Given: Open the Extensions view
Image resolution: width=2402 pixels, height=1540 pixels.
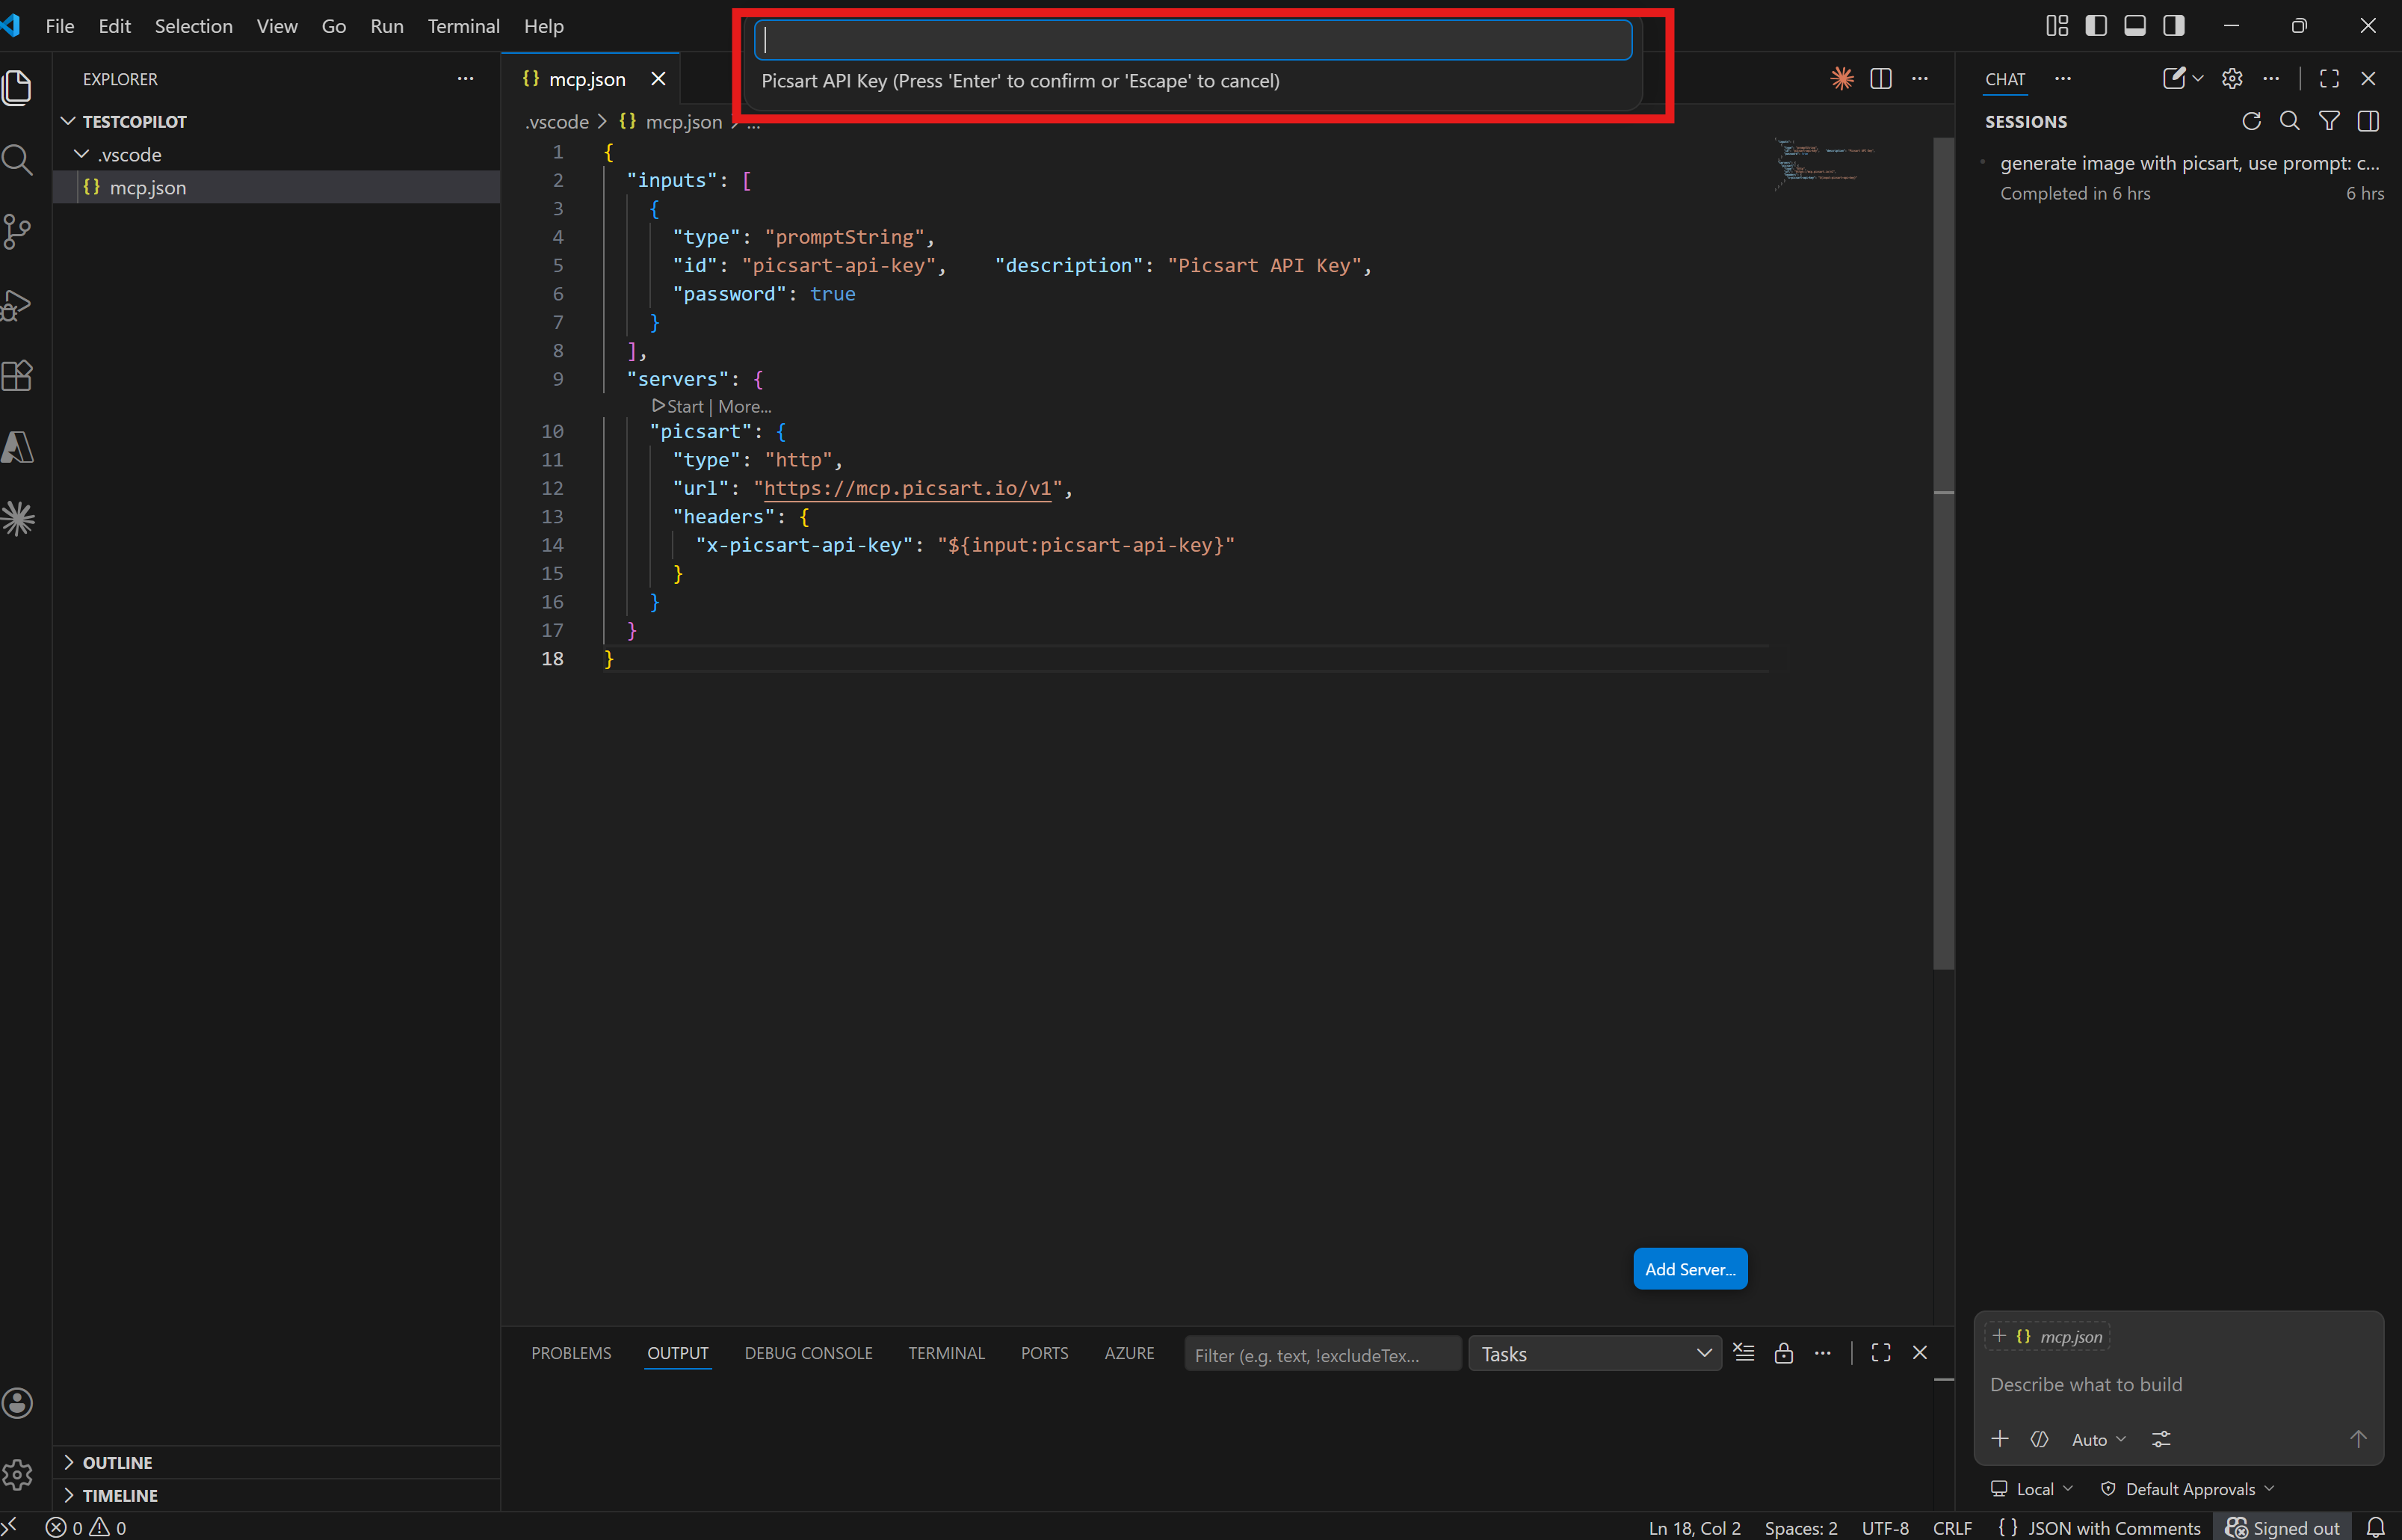Looking at the screenshot, I should click(x=18, y=376).
